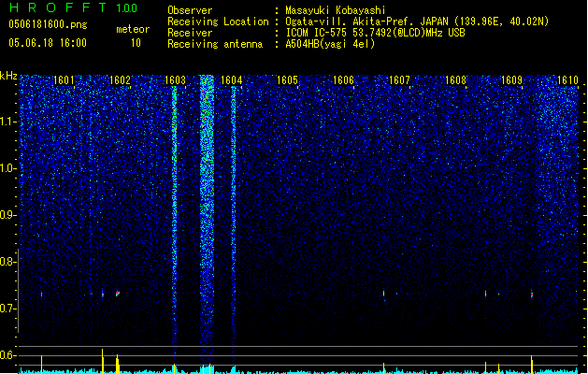Click the 1608 time axis label
This screenshot has height=374, width=588.
455,80
